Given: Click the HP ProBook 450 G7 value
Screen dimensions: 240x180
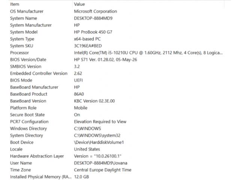Looking at the screenshot, I should (93, 32).
